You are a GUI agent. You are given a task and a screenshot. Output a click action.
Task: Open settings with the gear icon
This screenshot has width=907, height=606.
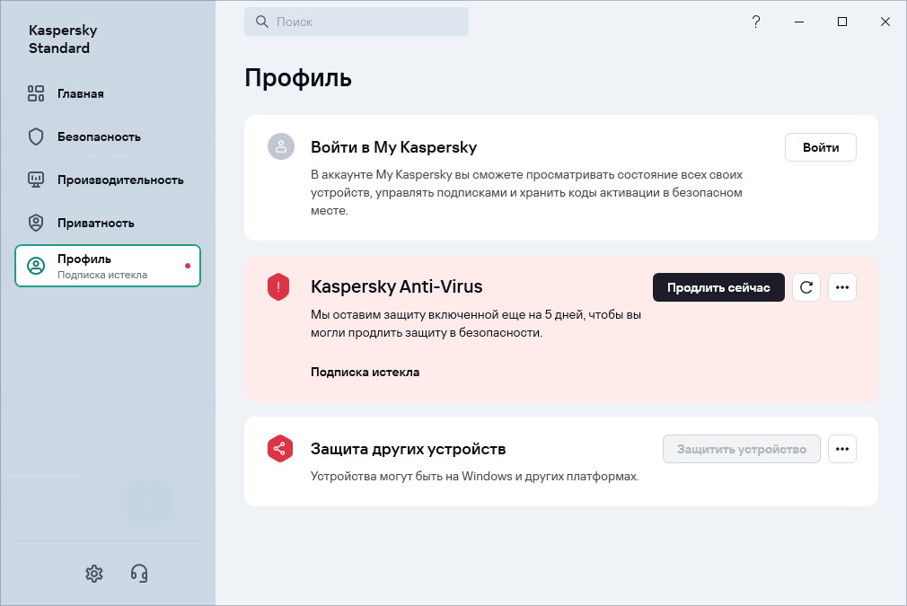point(94,573)
